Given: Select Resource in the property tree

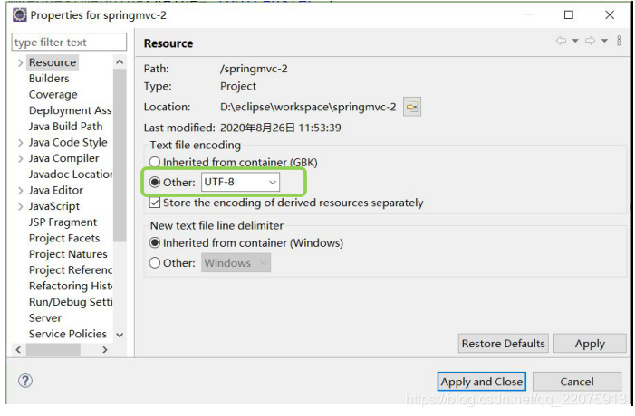Looking at the screenshot, I should (53, 62).
